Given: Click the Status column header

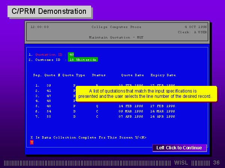Looking at the screenshot, I should click(99, 75).
